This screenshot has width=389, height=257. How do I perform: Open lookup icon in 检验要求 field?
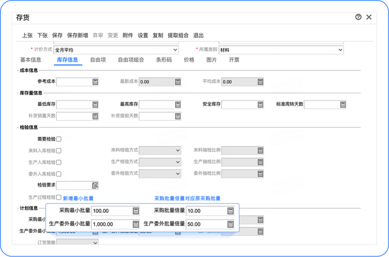click(95, 186)
